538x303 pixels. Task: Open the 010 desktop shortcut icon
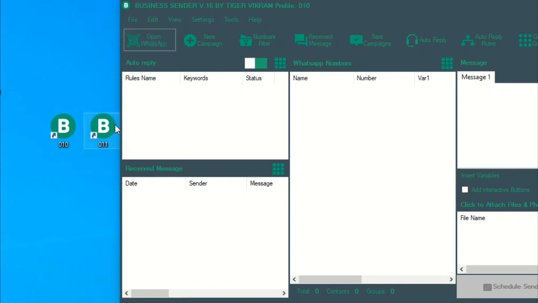[63, 130]
